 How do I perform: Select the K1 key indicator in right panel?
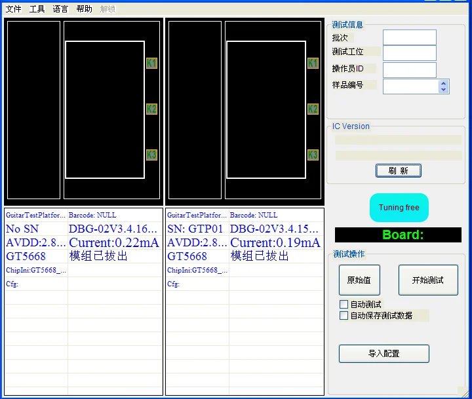313,64
